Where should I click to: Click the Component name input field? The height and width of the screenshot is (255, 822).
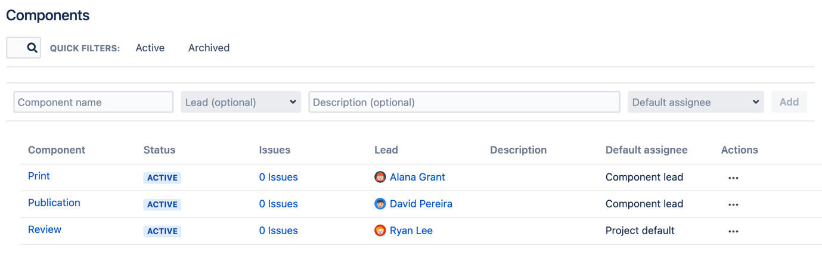point(94,102)
